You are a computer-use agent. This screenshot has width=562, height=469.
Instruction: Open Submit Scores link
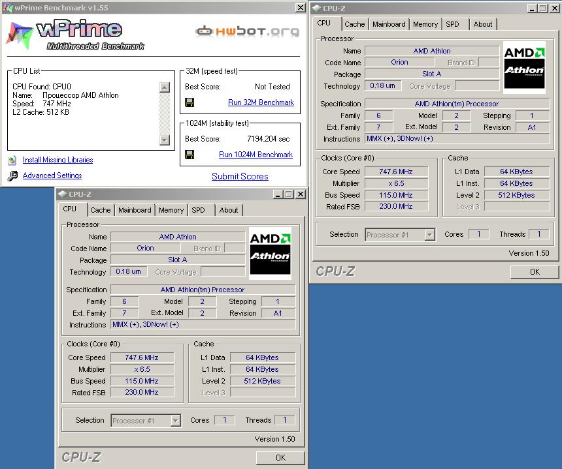coord(240,176)
